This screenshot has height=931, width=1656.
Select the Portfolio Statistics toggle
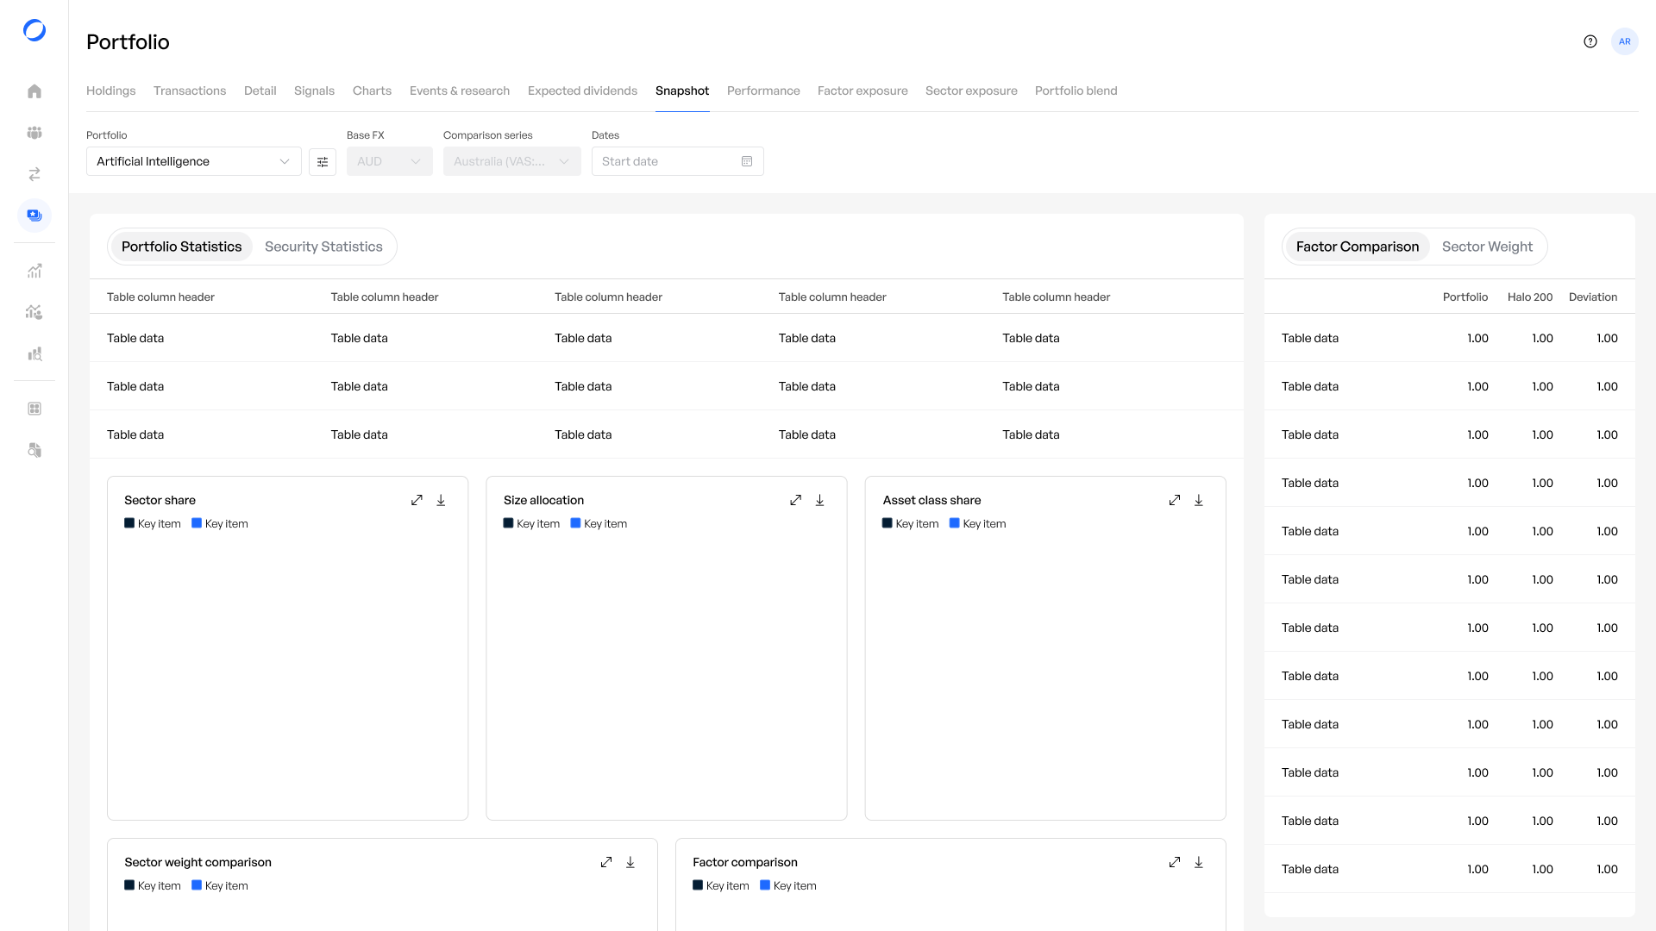coord(181,247)
